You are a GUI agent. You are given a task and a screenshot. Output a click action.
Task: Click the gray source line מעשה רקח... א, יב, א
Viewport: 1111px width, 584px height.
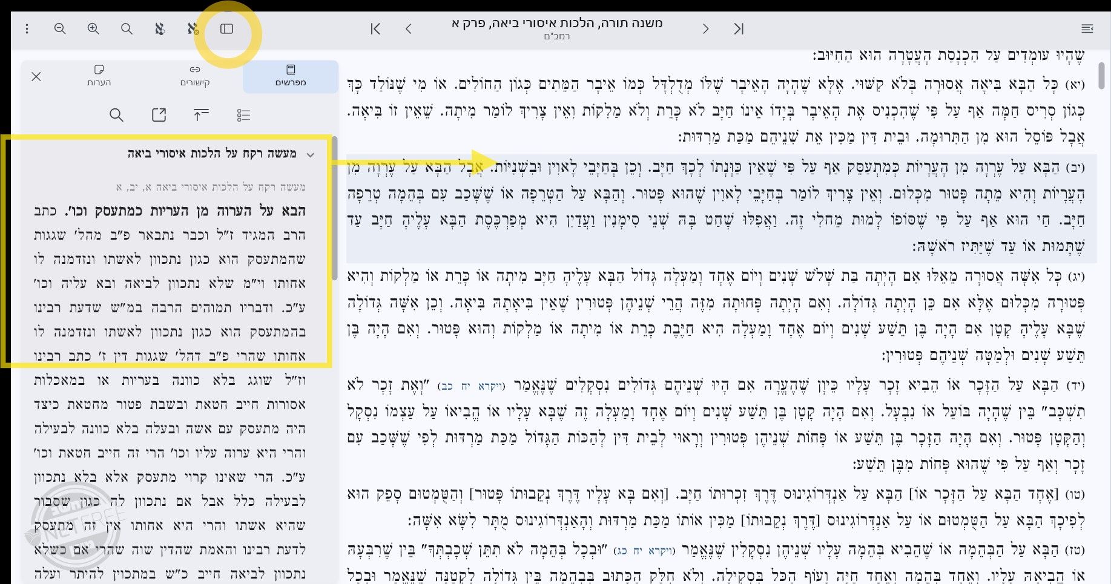211,187
